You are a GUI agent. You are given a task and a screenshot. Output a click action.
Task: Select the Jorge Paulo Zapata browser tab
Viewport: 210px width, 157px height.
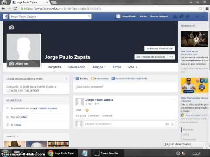tap(30, 3)
